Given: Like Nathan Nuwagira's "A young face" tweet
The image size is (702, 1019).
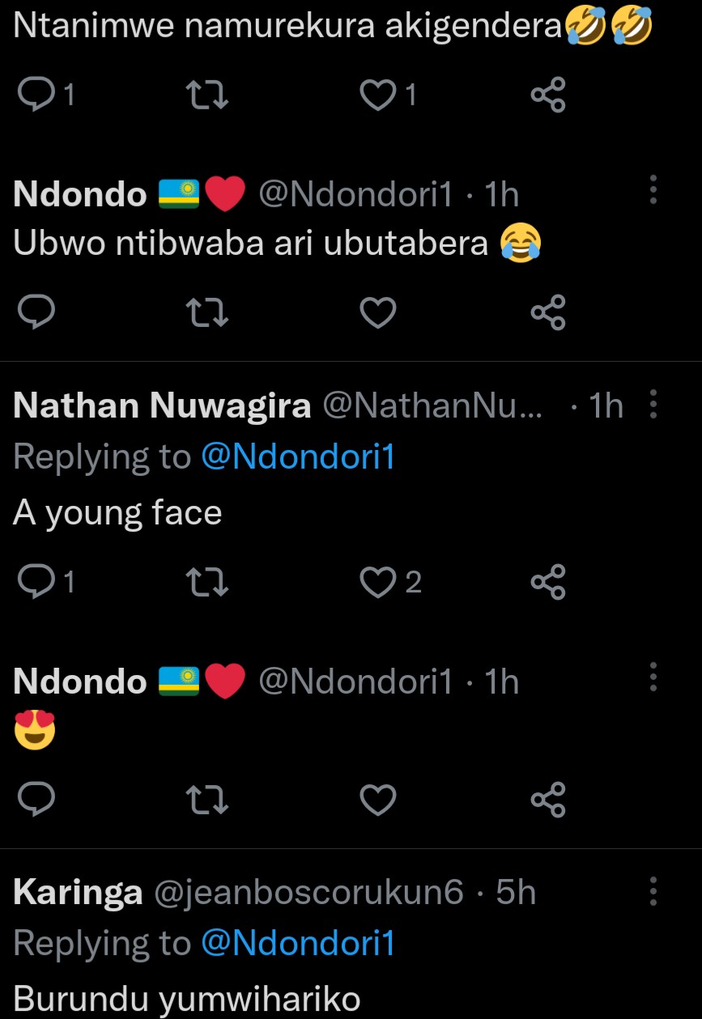Looking at the screenshot, I should click(x=377, y=582).
